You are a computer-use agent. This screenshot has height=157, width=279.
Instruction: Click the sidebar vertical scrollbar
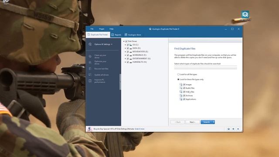[120, 82]
